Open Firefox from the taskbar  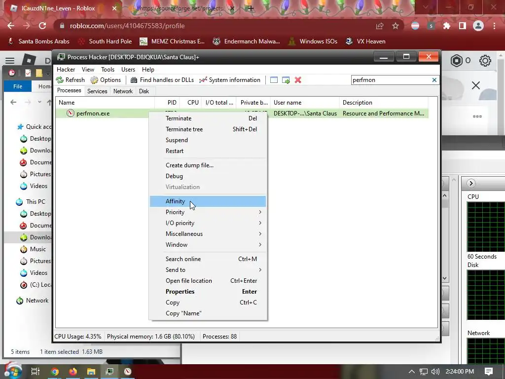(73, 372)
